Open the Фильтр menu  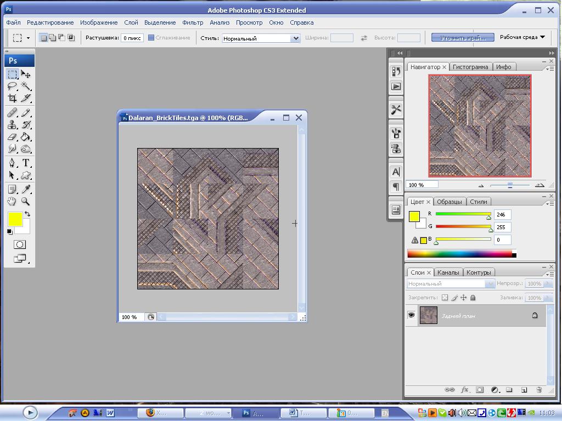[x=193, y=22]
